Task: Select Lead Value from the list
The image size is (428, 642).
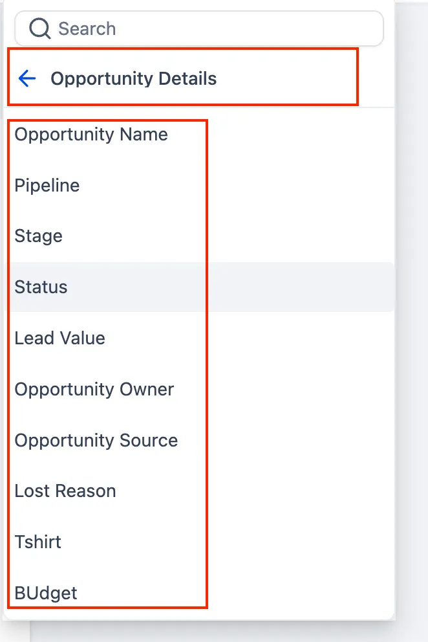Action: [199, 338]
